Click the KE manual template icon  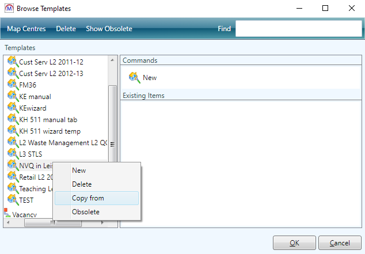[x=13, y=96]
